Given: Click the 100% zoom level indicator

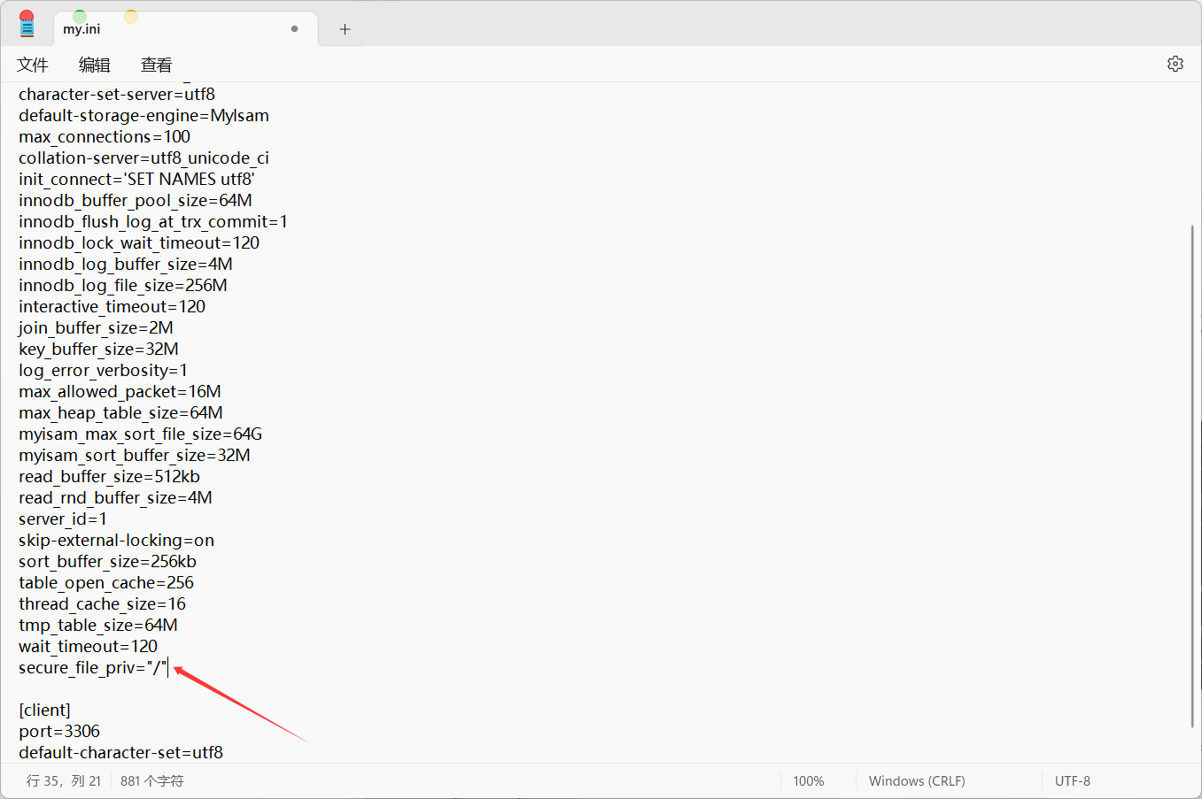Looking at the screenshot, I should 809,780.
